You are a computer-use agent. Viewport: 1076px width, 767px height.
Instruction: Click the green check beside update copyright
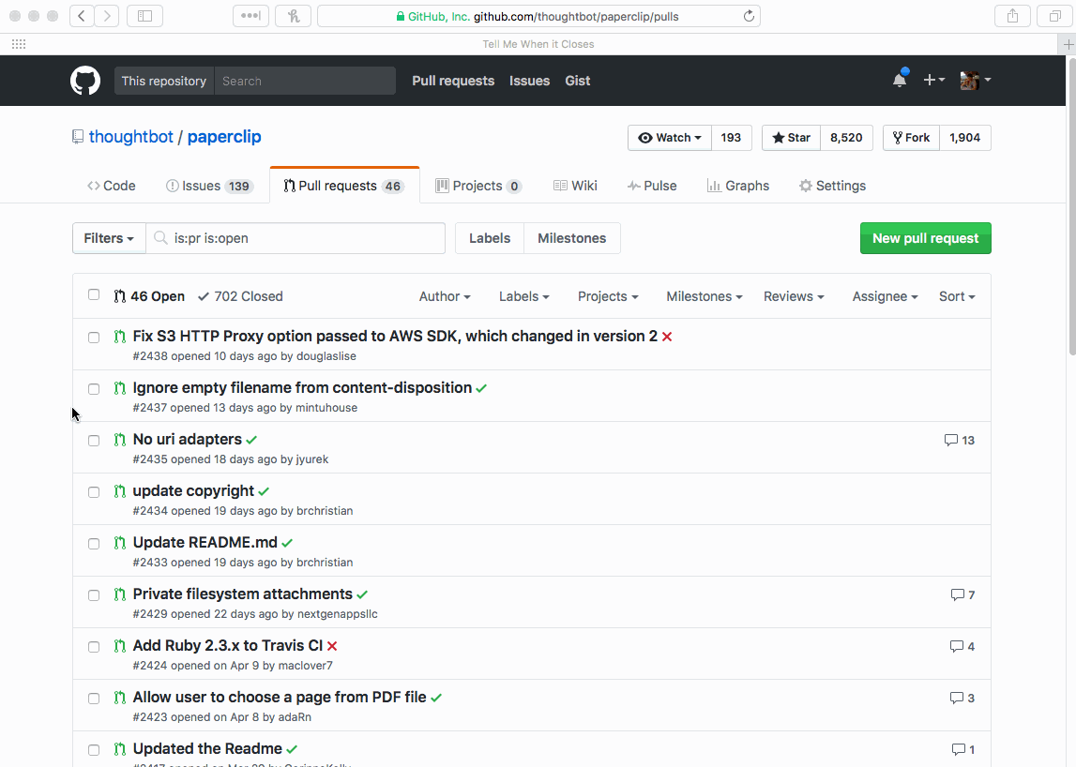265,491
